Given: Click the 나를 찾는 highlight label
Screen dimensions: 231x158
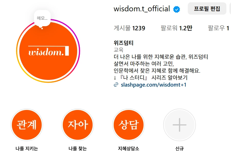Looking at the screenshot, I should [x=78, y=148].
